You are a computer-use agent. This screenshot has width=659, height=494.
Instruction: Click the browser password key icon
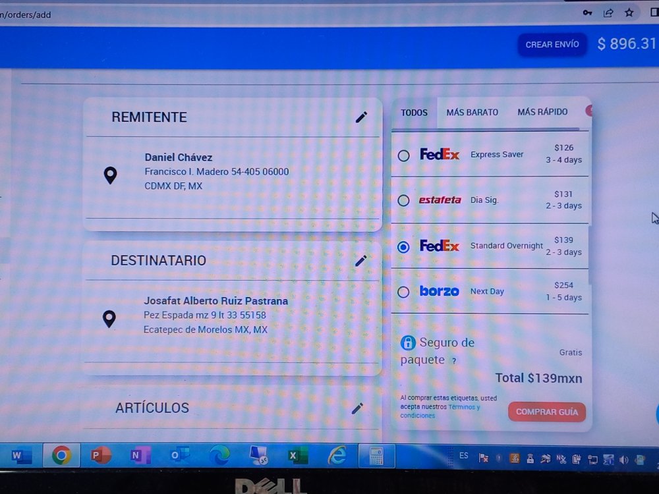point(587,13)
